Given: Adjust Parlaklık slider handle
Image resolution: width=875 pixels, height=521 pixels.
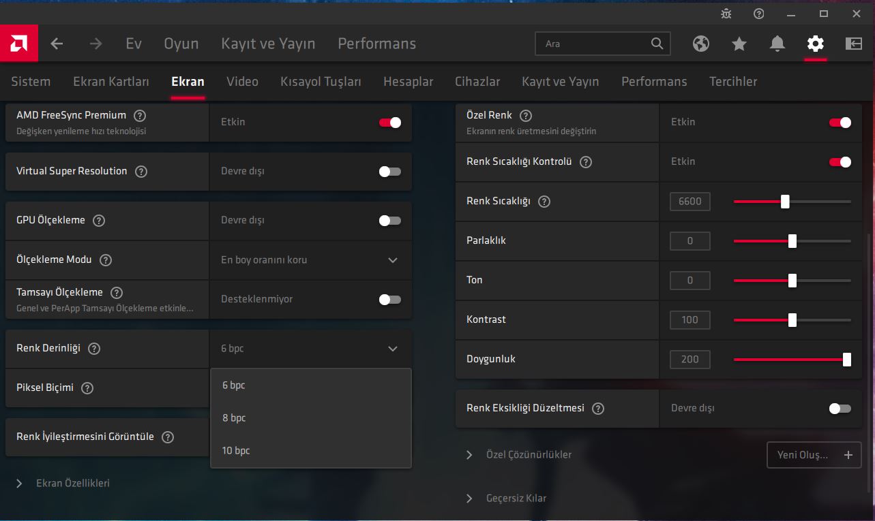Looking at the screenshot, I should pyautogui.click(x=792, y=241).
